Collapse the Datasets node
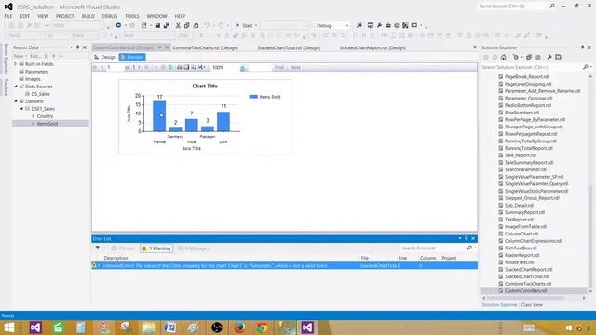 click(16, 101)
